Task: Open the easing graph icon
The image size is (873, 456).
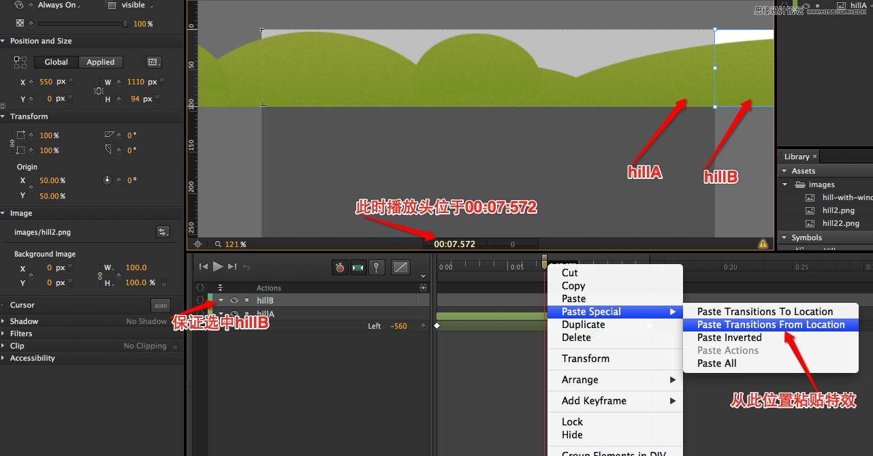Action: click(401, 267)
